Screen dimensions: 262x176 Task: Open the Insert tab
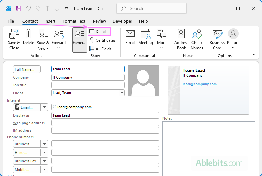50,21
